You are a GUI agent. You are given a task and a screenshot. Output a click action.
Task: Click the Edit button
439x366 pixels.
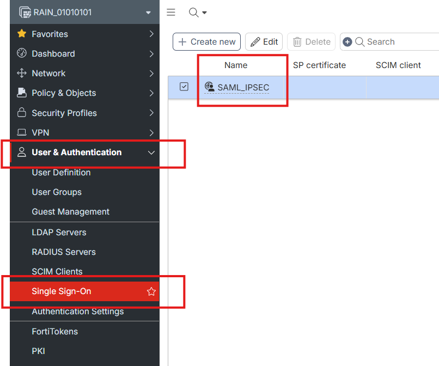[x=264, y=42]
